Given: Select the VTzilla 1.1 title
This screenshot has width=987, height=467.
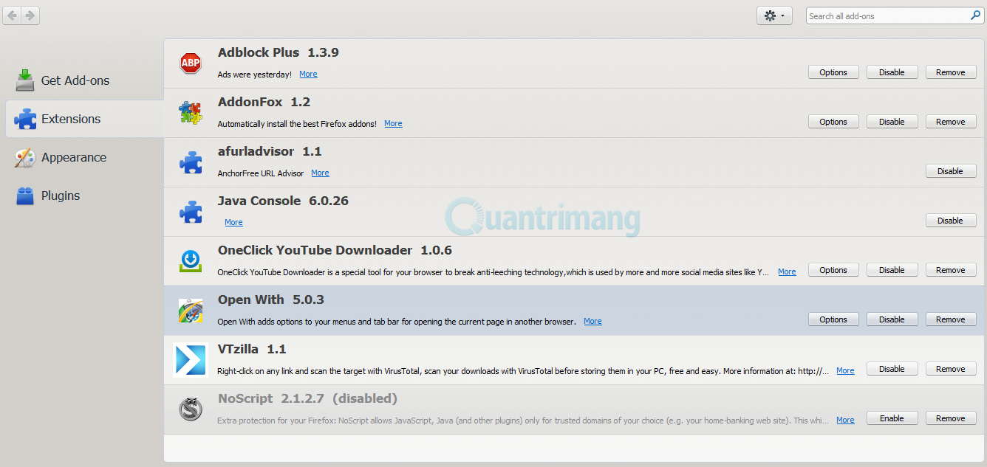Looking at the screenshot, I should click(x=252, y=349).
